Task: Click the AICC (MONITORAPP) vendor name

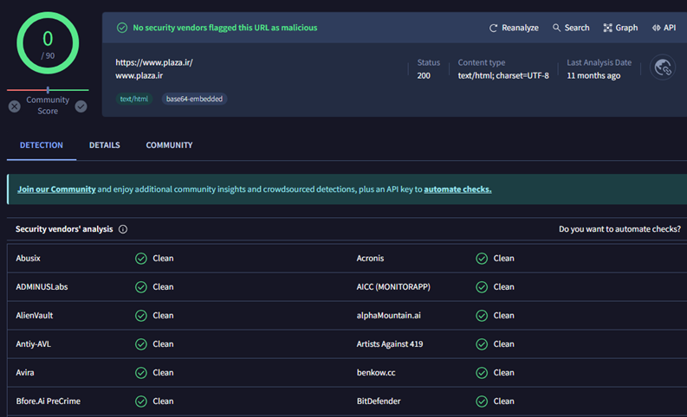Action: (393, 287)
